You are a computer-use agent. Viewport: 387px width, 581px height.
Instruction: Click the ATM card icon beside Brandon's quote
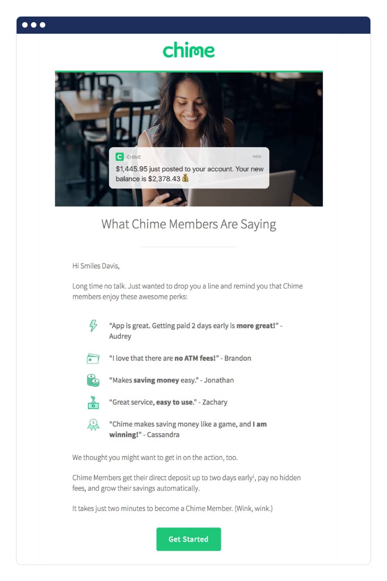click(93, 359)
